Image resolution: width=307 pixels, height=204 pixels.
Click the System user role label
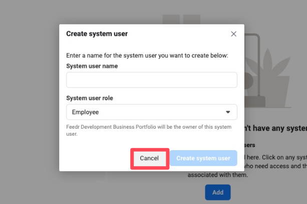(90, 98)
